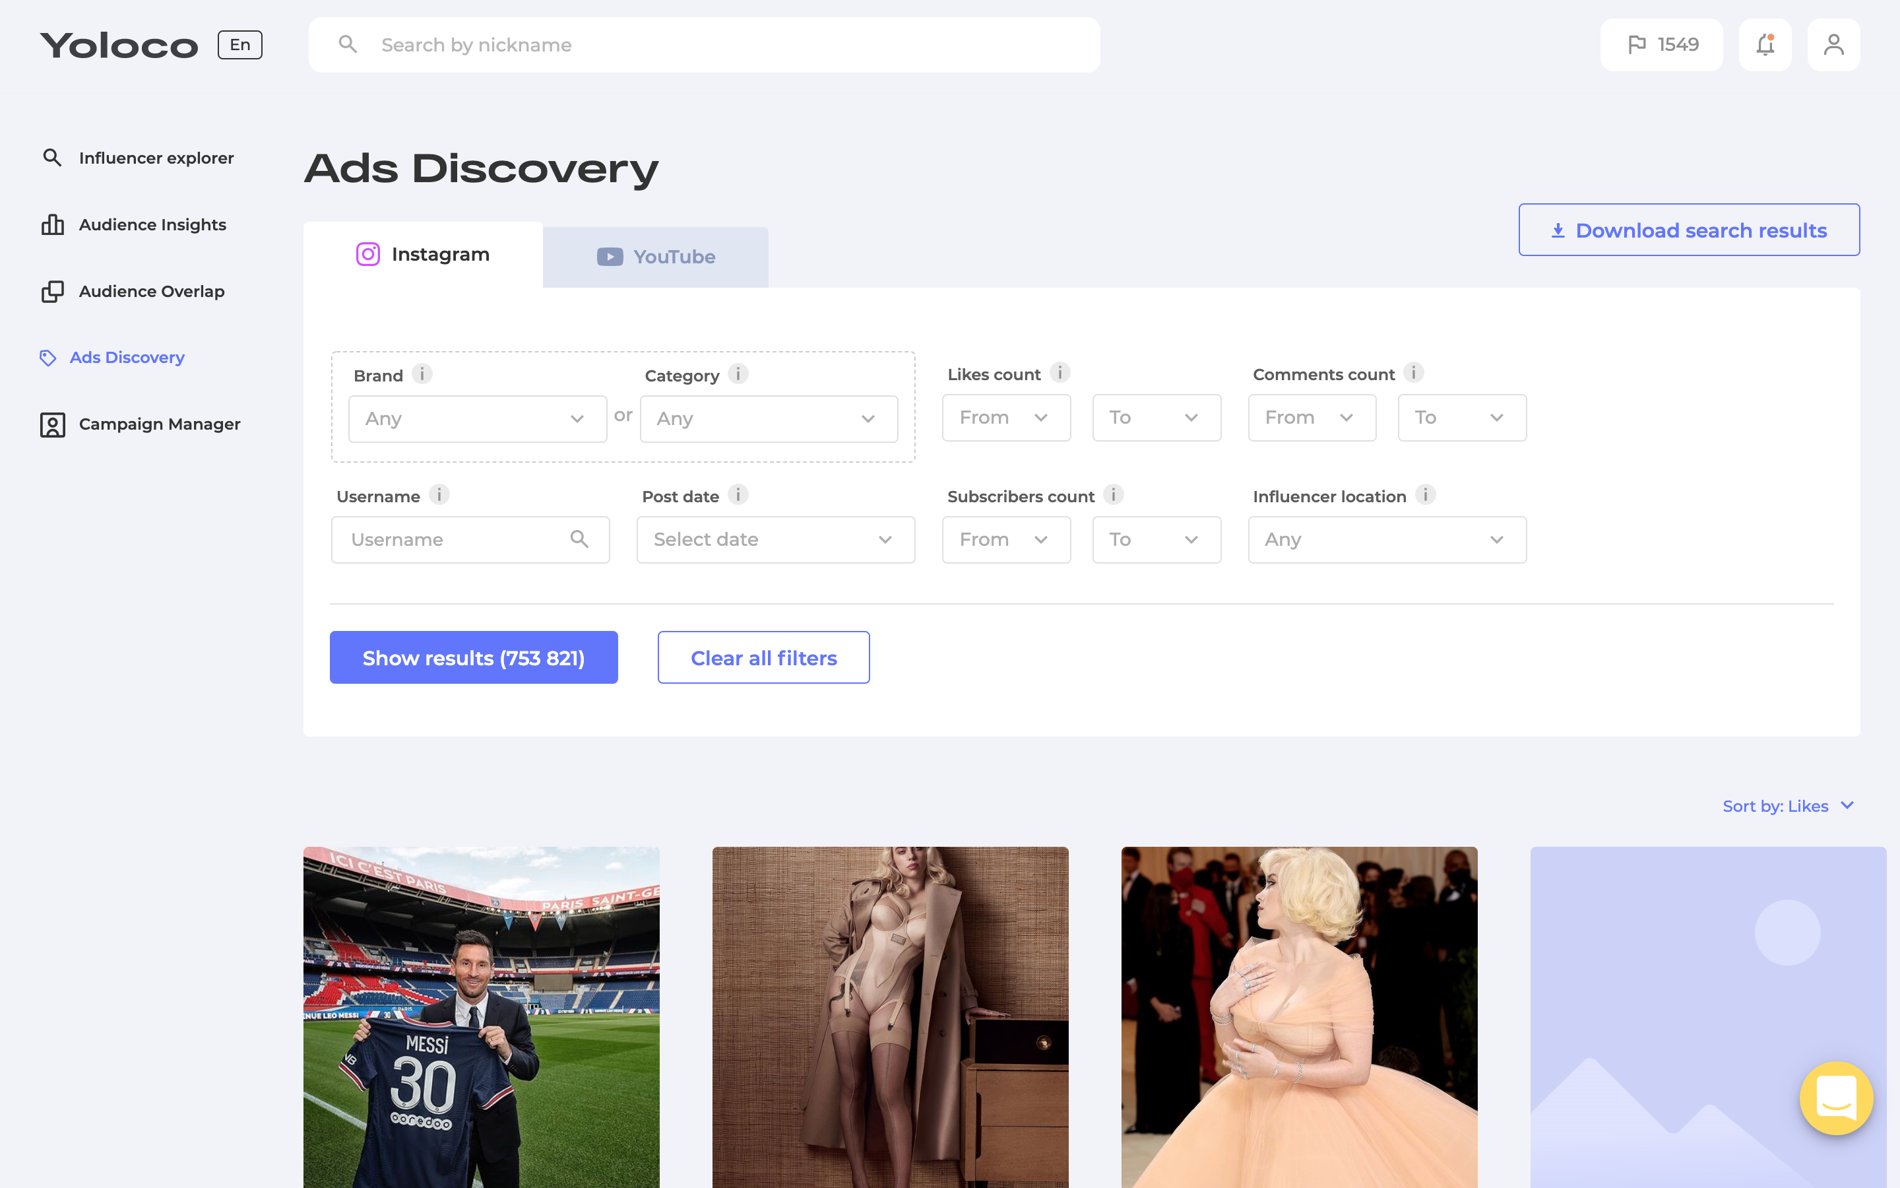Open the Messi jersey post thumbnail

click(x=480, y=1016)
